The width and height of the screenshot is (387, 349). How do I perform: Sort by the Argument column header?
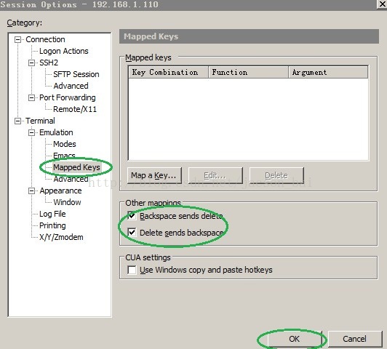point(328,72)
